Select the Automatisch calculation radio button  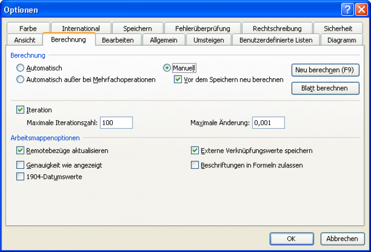click(20, 68)
